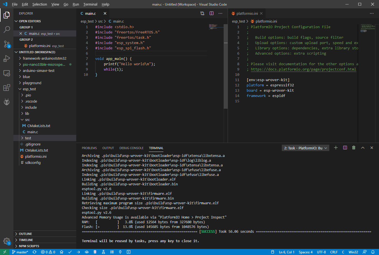Collapse the src folder
This screenshot has height=255, width=379.
pos(45,120)
